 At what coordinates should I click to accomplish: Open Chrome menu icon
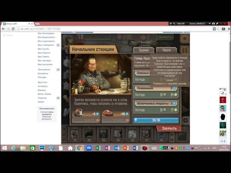click(x=229, y=29)
